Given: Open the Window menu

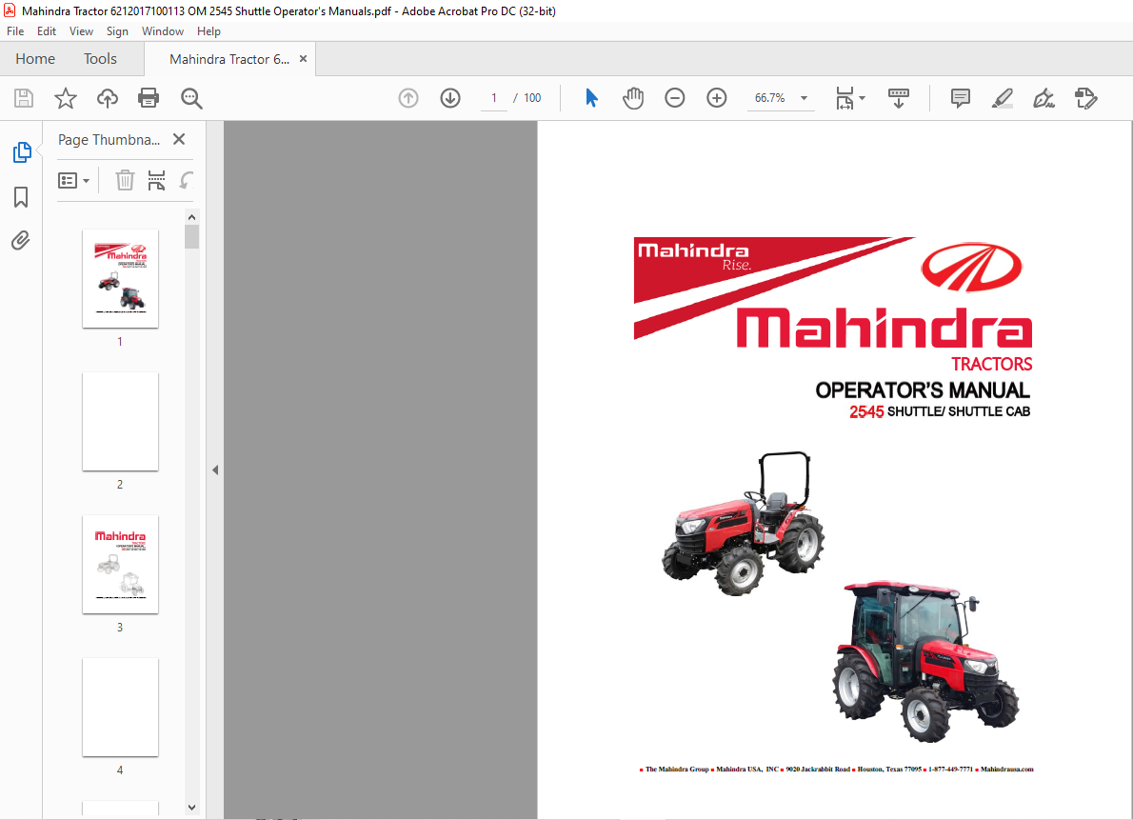Looking at the screenshot, I should (x=163, y=31).
